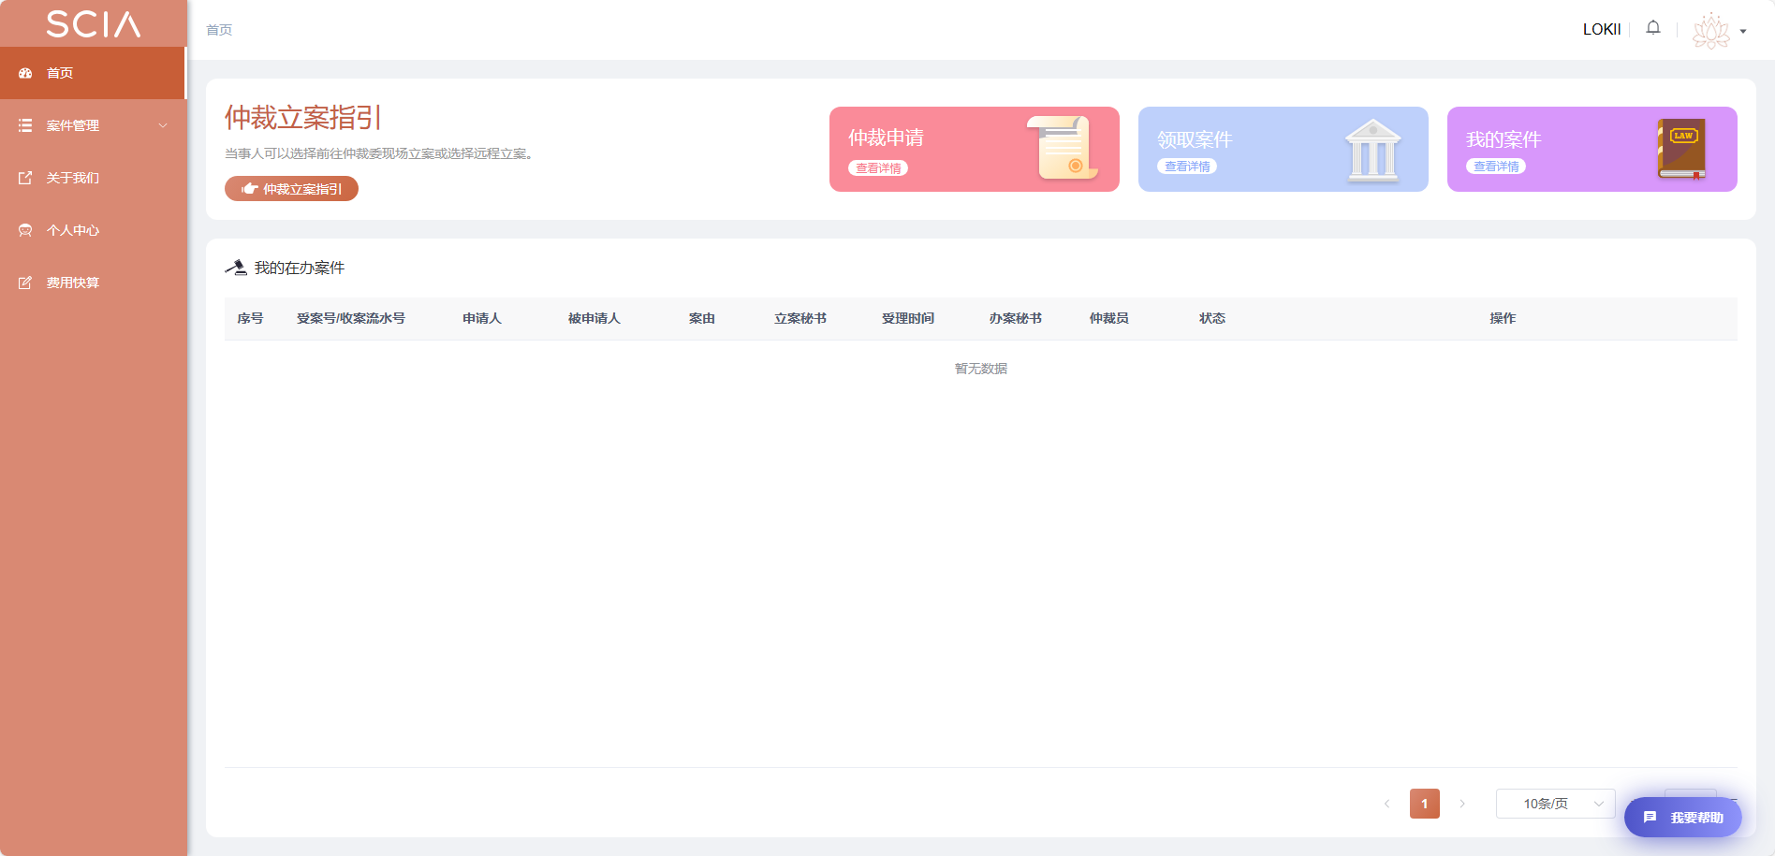Open the user account dropdown arrow
Image resolution: width=1775 pixels, height=856 pixels.
point(1743,32)
